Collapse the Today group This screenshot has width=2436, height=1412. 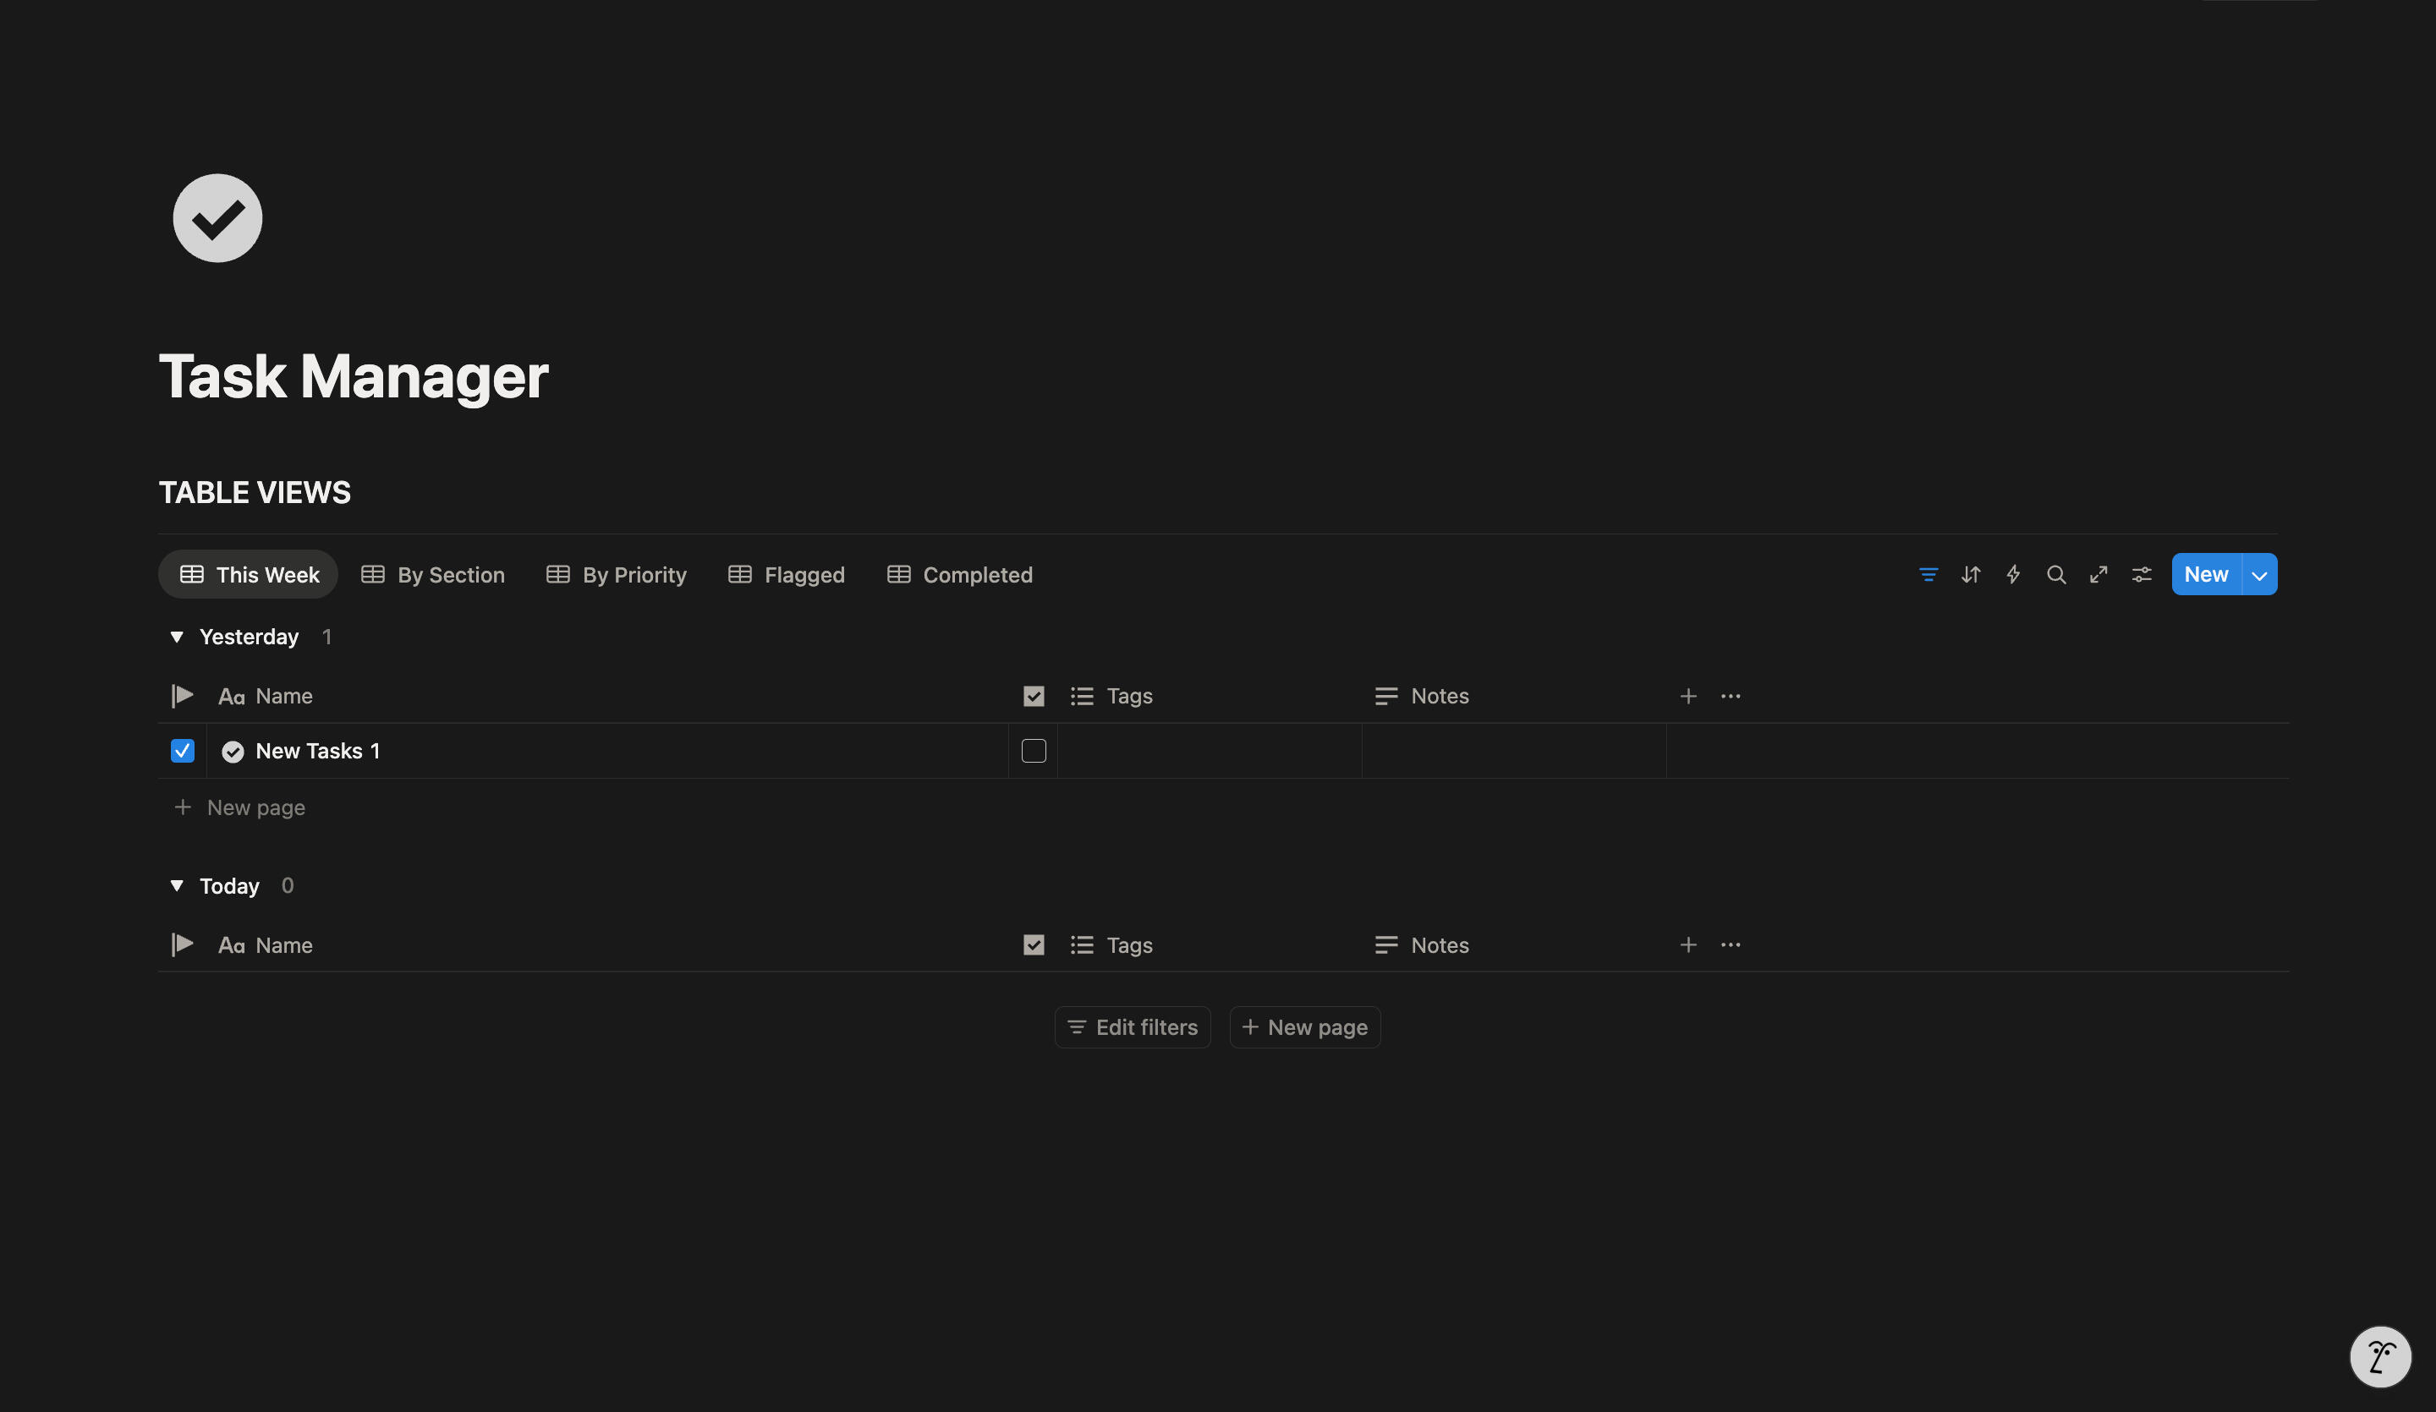(177, 886)
